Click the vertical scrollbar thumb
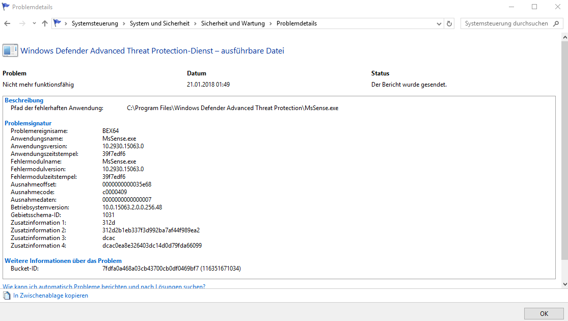568x321 pixels. (565, 150)
